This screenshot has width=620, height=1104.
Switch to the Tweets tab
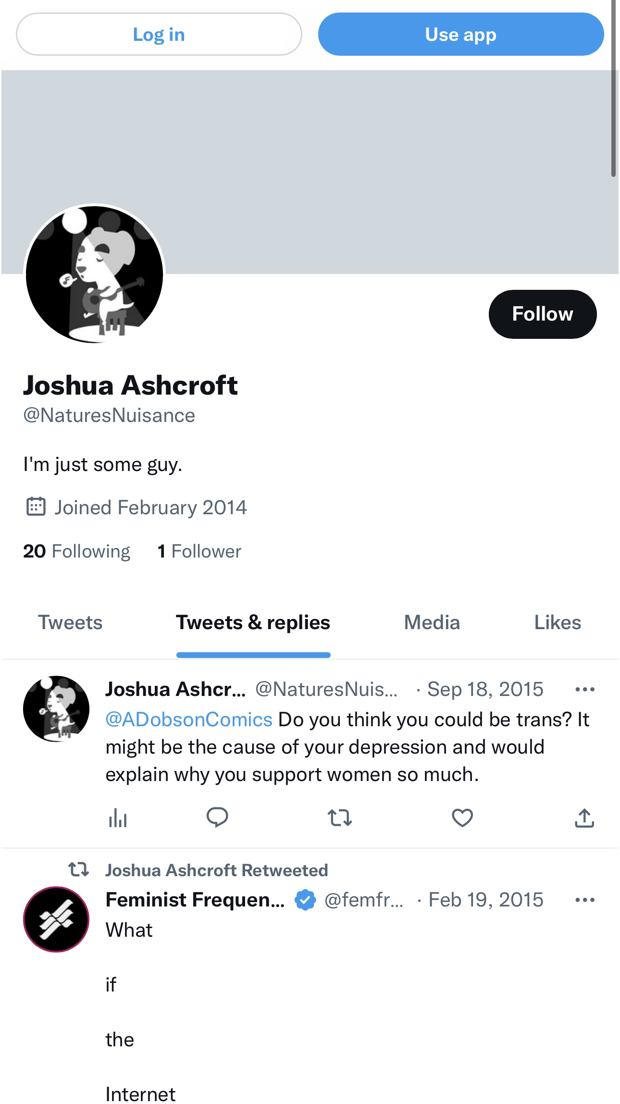pyautogui.click(x=70, y=622)
